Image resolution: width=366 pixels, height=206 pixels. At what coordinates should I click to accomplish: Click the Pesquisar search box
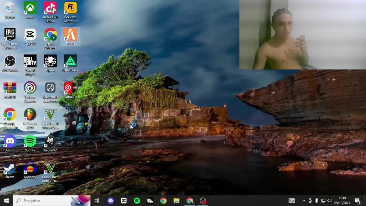[x=51, y=201]
